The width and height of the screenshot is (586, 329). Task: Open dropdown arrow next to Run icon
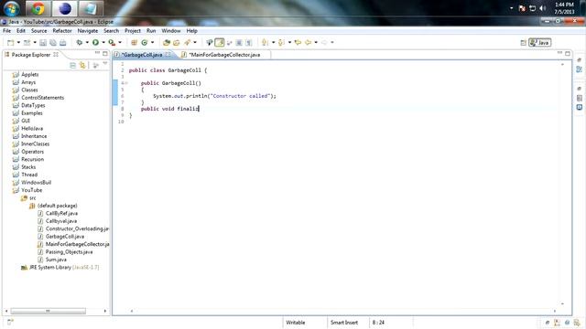click(103, 43)
